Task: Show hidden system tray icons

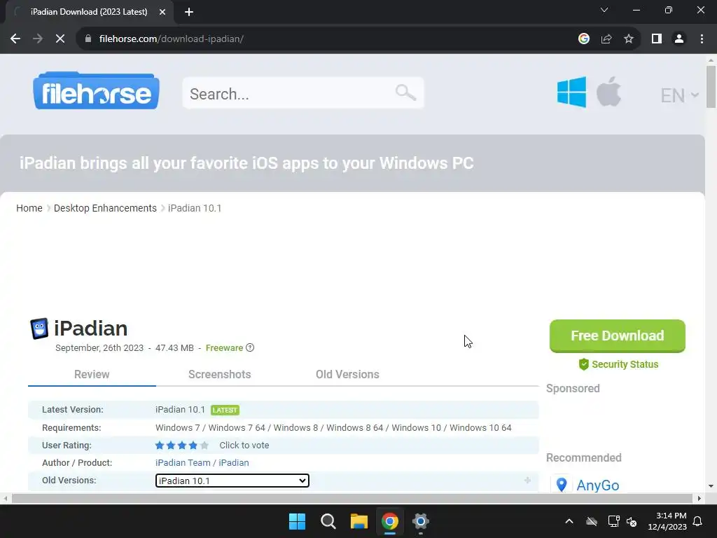Action: (x=569, y=521)
